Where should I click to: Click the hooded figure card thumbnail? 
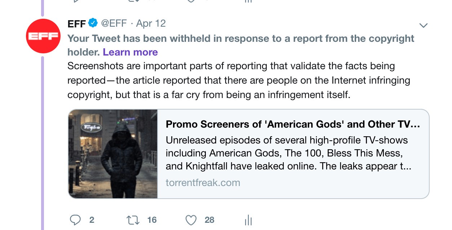click(x=113, y=154)
